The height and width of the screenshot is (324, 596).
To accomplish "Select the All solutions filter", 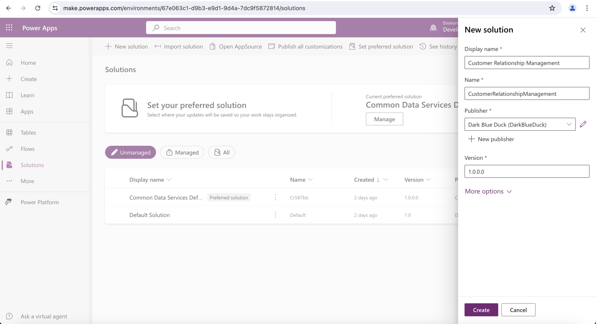I will click(221, 152).
